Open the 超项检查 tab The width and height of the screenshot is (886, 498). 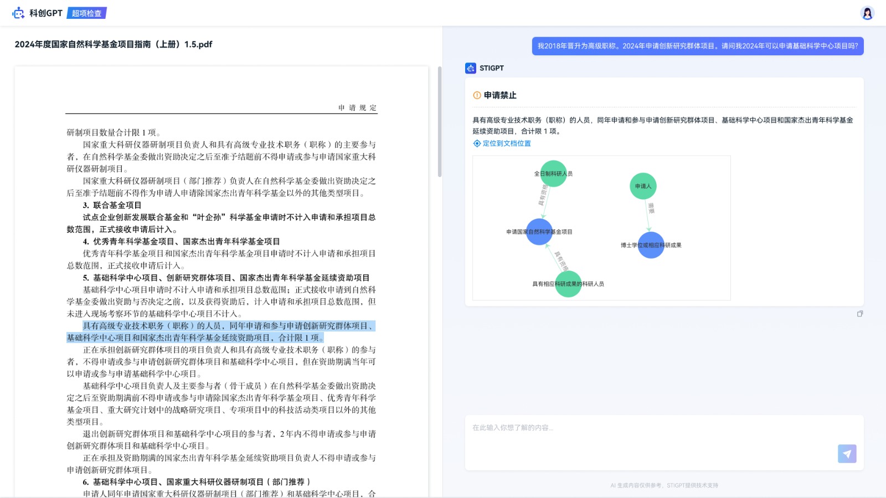tap(87, 13)
